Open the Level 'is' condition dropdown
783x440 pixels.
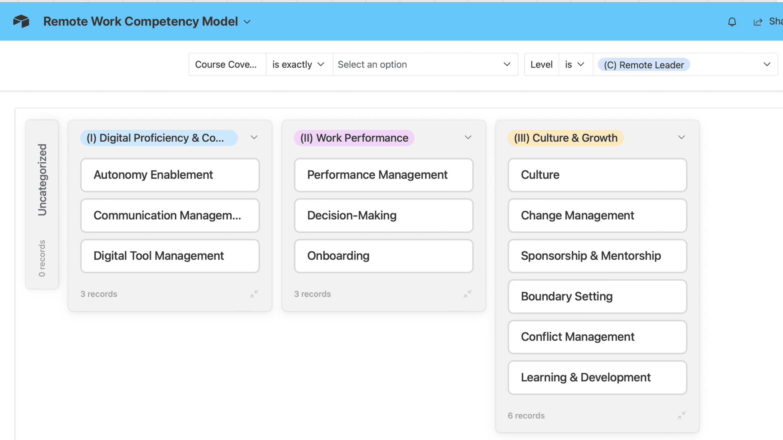(575, 64)
